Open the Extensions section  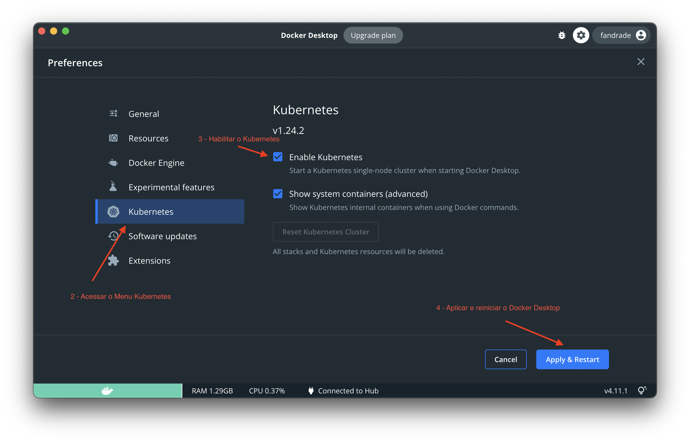coord(170,261)
